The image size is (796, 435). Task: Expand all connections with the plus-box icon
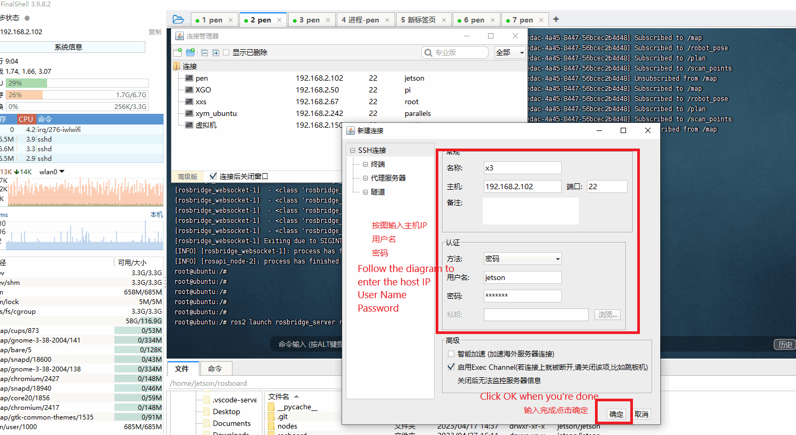[x=215, y=52]
